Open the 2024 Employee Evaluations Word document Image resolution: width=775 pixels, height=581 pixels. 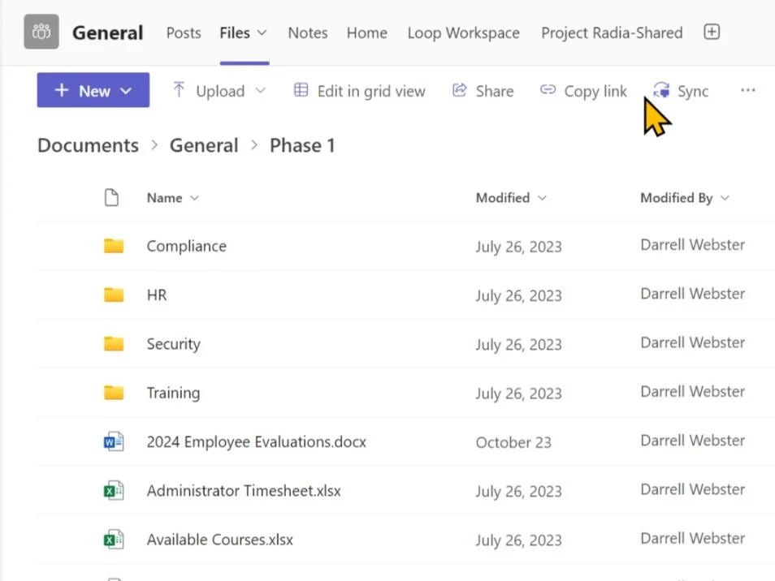click(256, 441)
